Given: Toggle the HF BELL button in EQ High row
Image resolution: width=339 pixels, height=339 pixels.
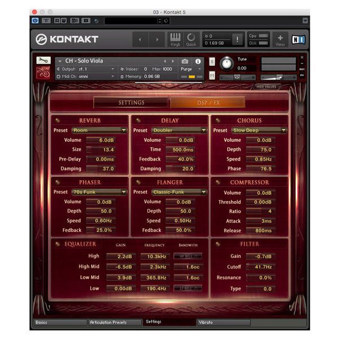Looking at the screenshot, I should [188, 256].
